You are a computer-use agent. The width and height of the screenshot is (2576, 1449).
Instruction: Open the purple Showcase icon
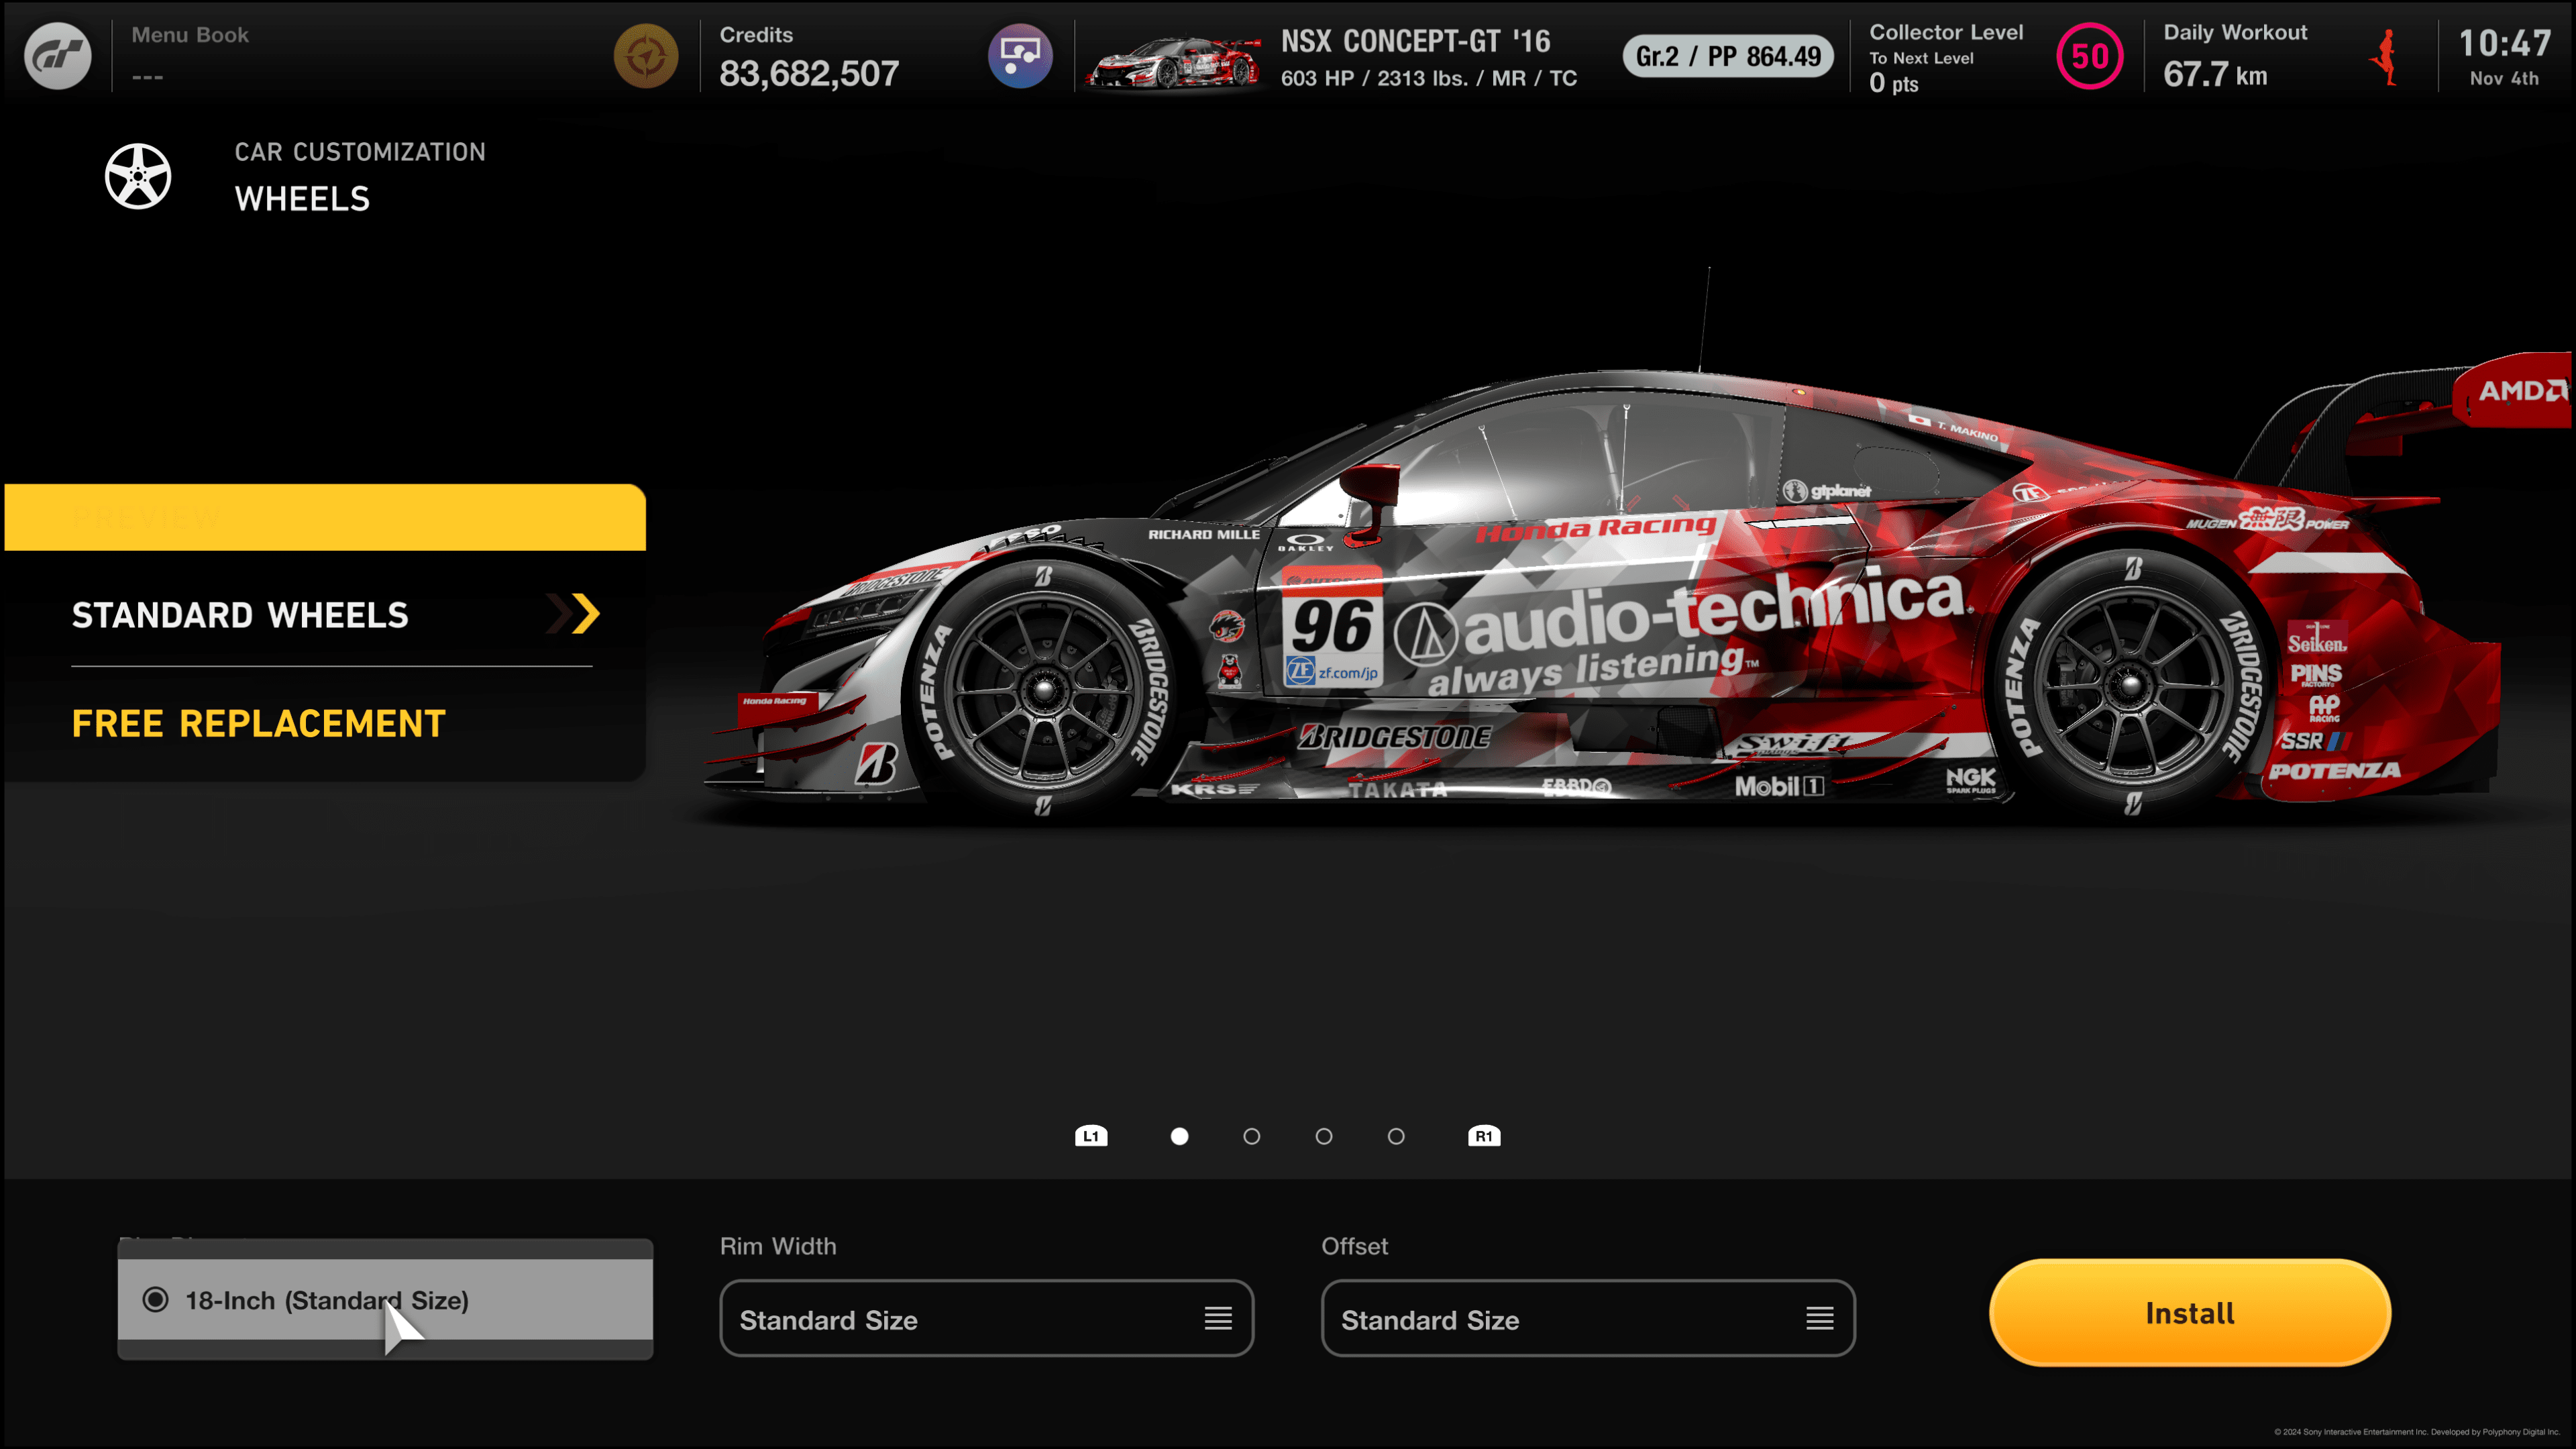tap(1020, 56)
